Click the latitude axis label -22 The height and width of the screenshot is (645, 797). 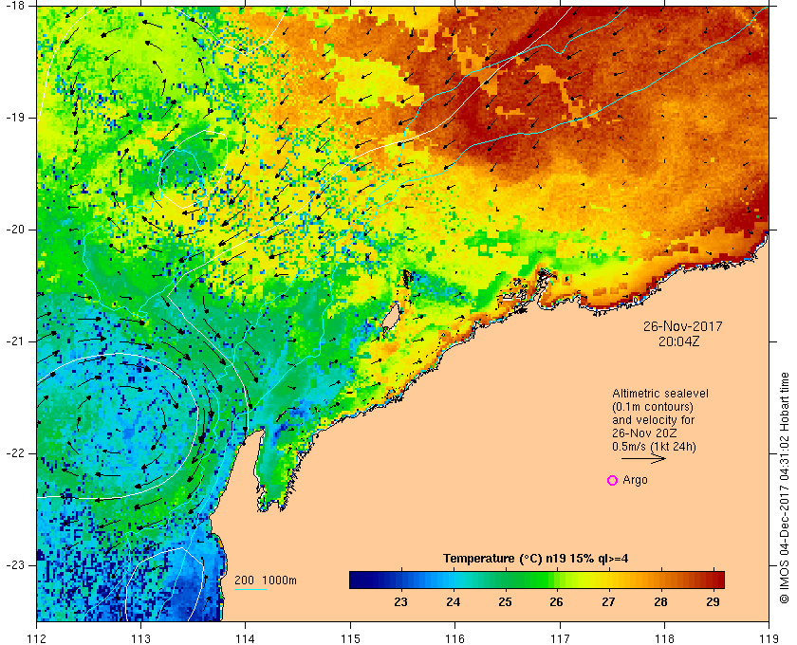point(13,452)
